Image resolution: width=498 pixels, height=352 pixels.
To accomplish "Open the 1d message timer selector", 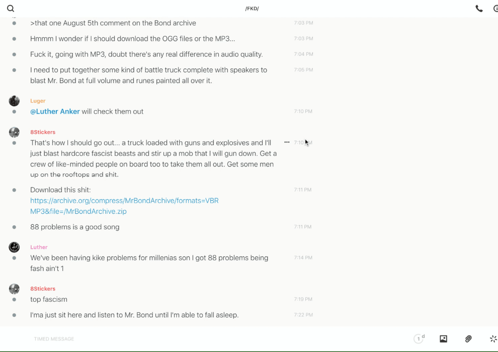I will (x=419, y=339).
